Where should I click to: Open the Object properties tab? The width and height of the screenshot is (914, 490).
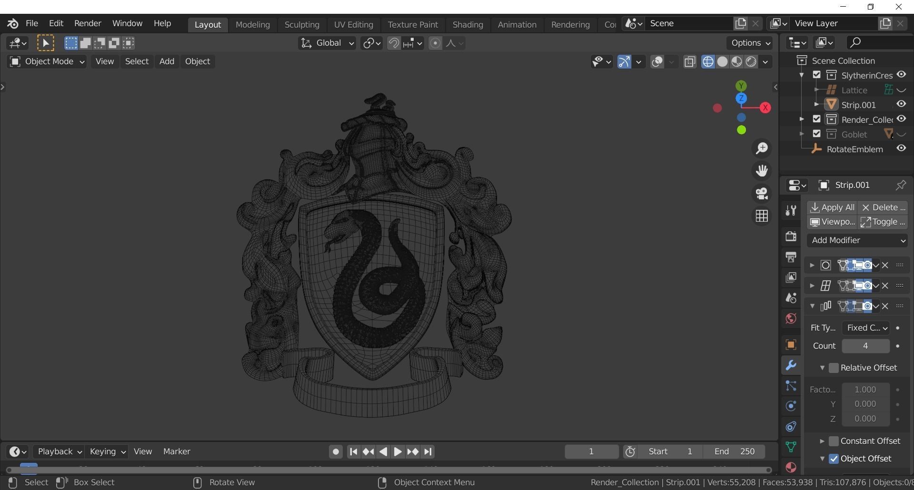(x=791, y=345)
